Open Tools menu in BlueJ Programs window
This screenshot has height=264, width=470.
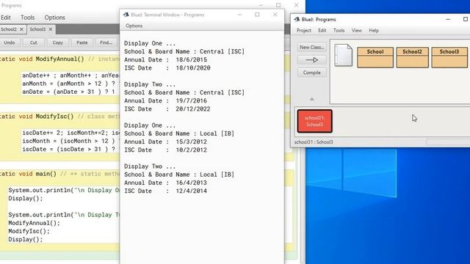click(339, 31)
